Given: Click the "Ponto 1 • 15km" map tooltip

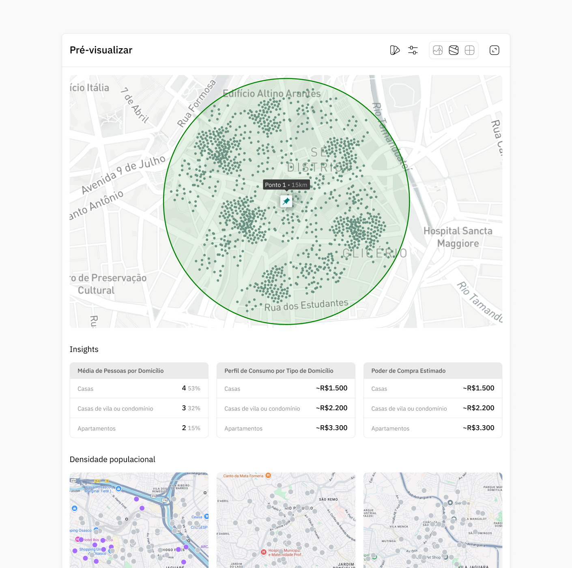Looking at the screenshot, I should [286, 185].
